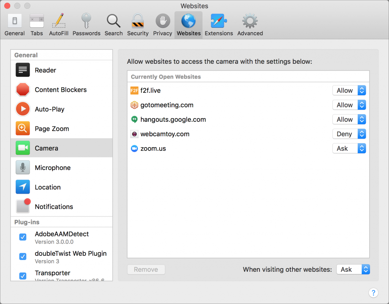
Task: Uncheck the doubleTwist Web Plugin checkbox
Action: tap(23, 257)
